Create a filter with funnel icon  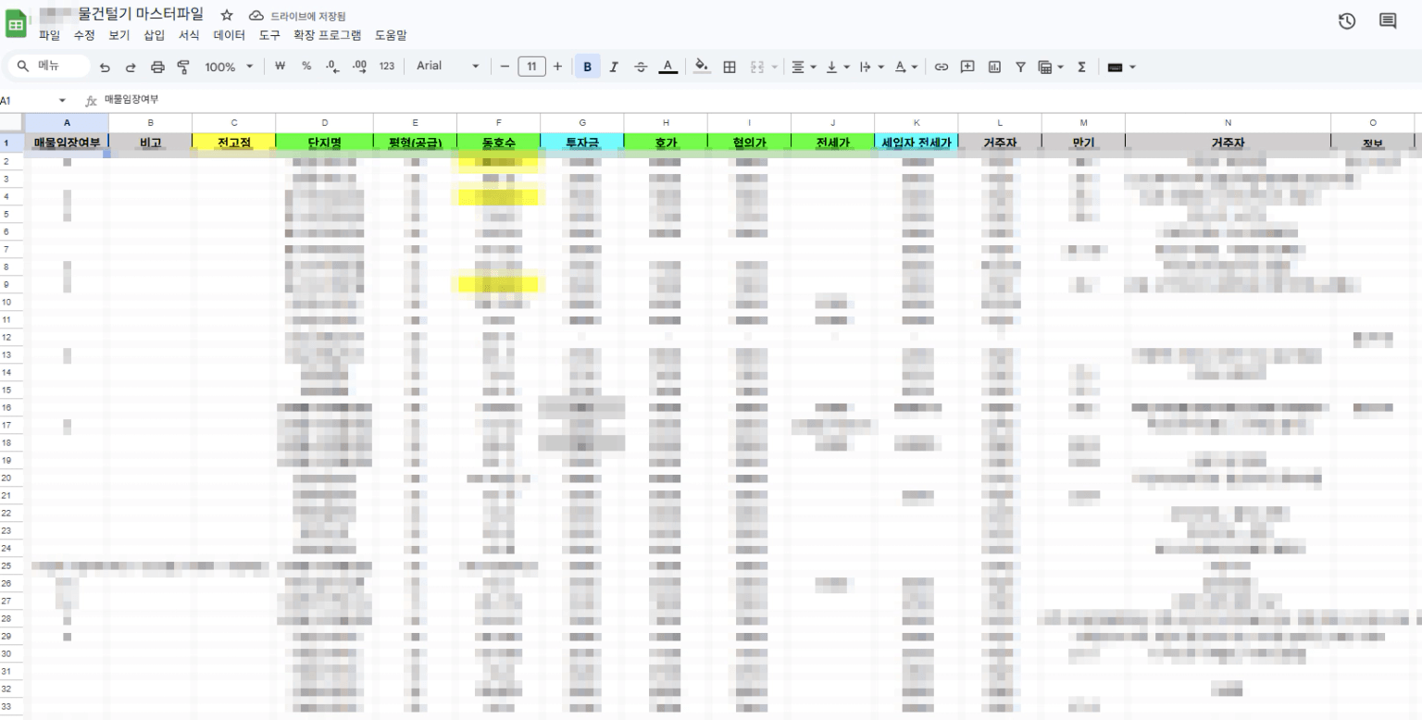point(1020,67)
